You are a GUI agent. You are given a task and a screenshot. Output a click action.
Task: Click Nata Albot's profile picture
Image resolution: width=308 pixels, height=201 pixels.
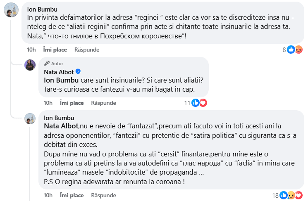coord(30,65)
